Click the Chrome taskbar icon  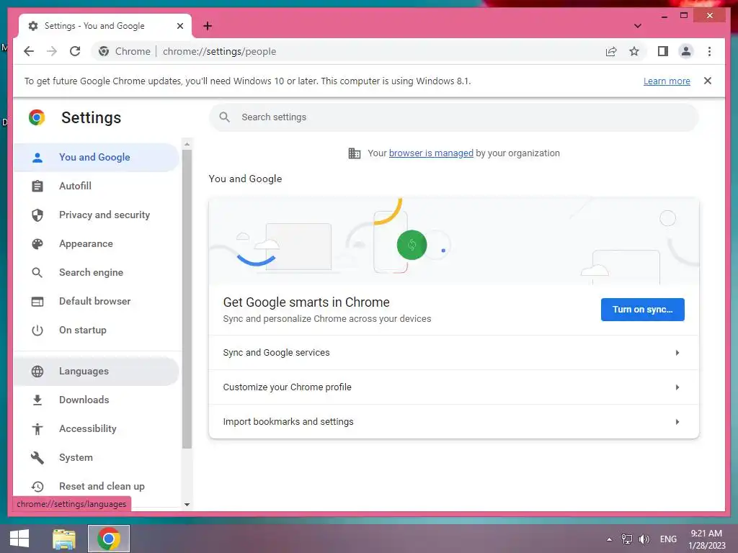[x=109, y=539]
